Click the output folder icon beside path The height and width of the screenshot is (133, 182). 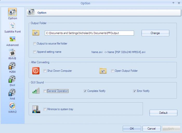36,33
